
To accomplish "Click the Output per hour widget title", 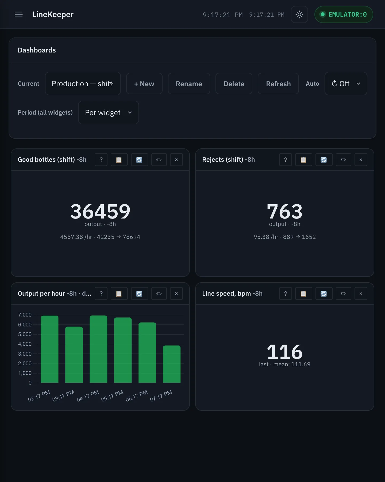I will [55, 293].
